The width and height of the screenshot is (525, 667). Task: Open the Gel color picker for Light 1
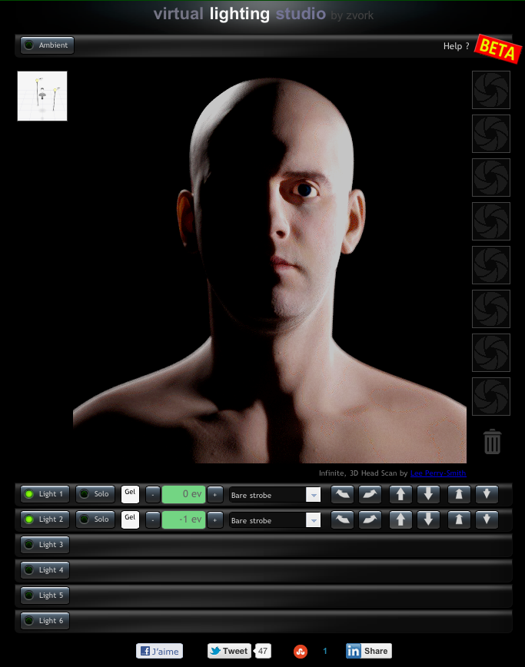(x=130, y=494)
